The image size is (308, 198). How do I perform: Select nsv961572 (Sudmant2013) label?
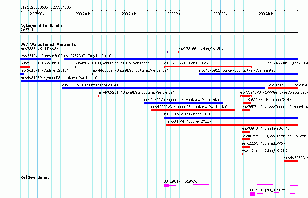tap(188, 114)
